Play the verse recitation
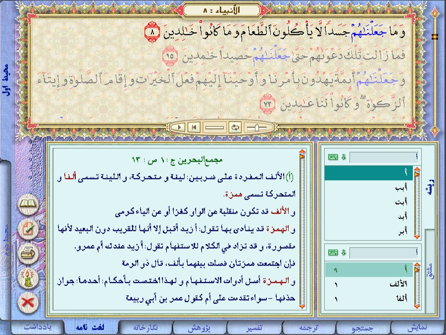 (x=179, y=127)
